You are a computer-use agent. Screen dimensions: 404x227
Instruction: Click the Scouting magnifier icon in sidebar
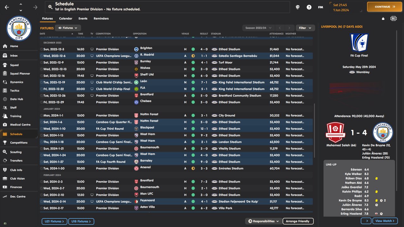[x=5, y=152]
